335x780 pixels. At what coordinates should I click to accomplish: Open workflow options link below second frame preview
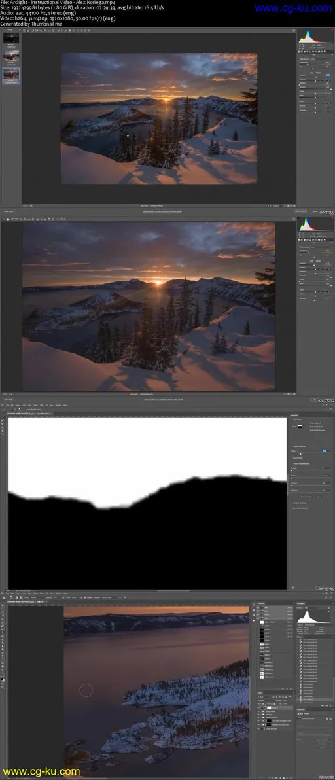point(162,399)
